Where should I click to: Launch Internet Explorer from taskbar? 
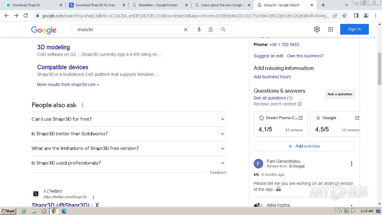[x=24, y=211]
